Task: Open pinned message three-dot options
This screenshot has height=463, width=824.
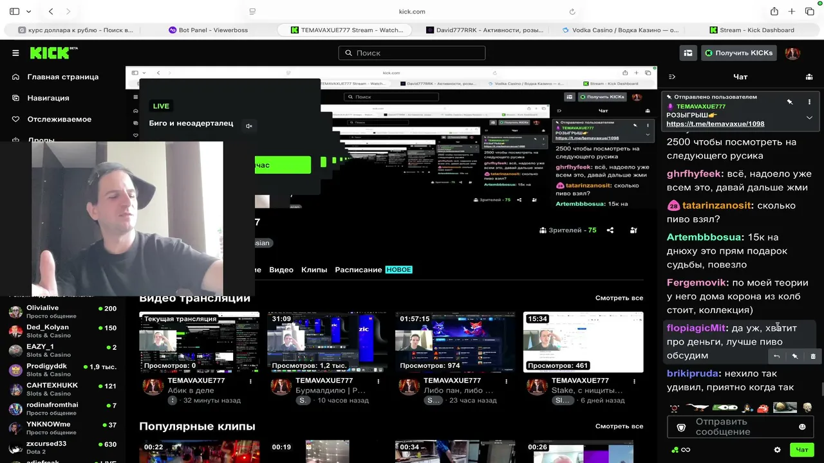Action: (809, 102)
